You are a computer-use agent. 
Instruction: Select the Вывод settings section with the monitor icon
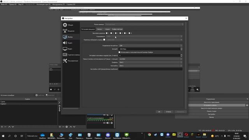point(71,37)
